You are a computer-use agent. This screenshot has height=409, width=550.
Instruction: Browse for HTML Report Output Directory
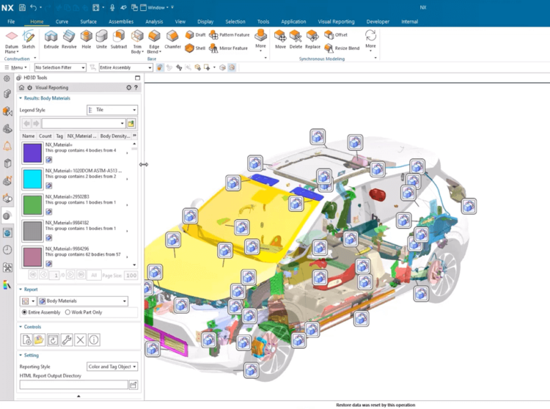click(133, 385)
